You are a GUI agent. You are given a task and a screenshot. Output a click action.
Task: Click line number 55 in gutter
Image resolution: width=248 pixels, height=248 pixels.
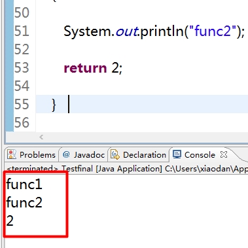tap(22, 104)
